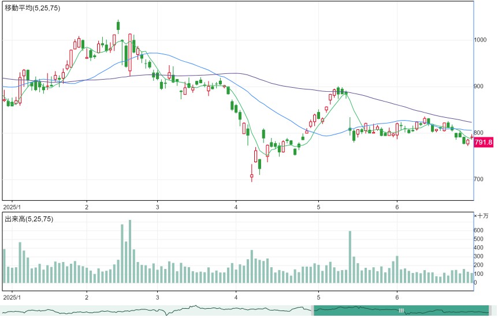
Task: Grab the center grip of the range slider
Action: point(401,310)
